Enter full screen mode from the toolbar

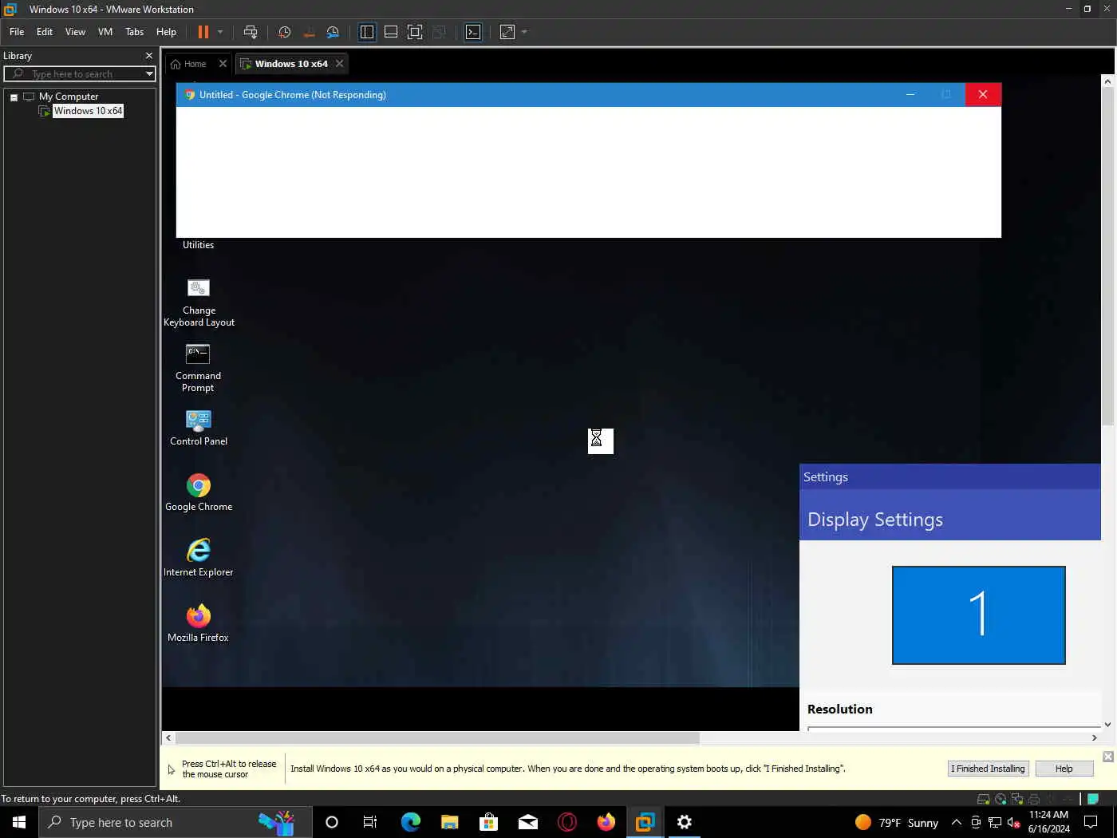(415, 32)
